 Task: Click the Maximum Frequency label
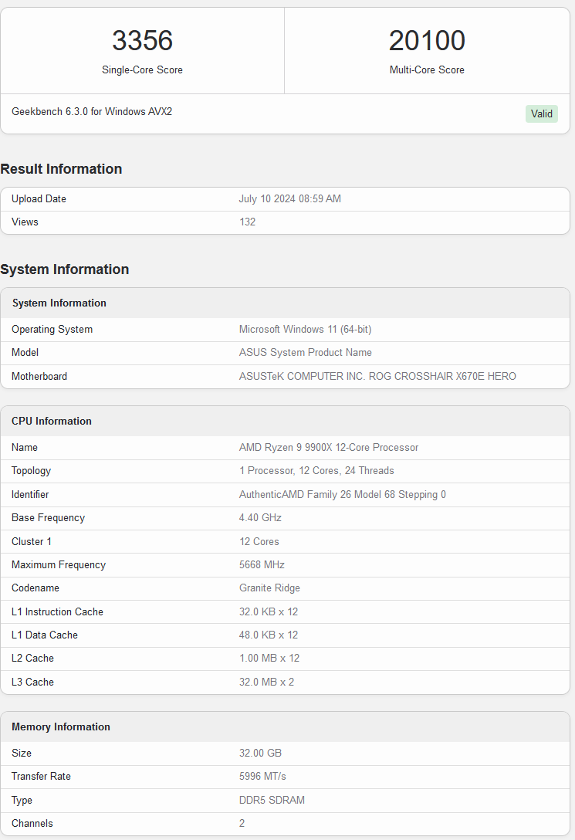tap(59, 564)
